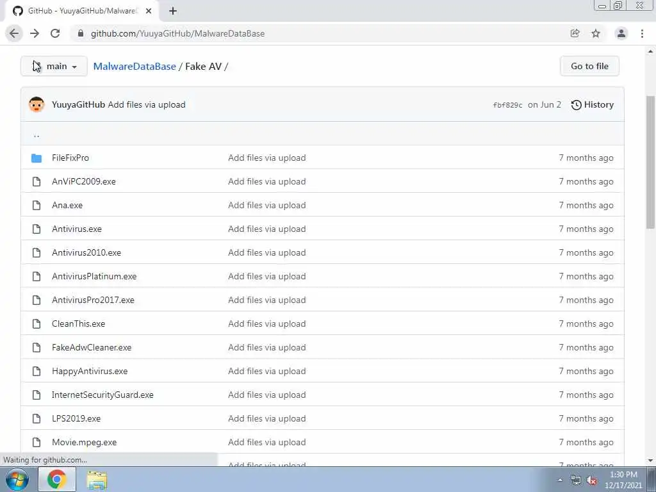Click the file icon beside InternetSecurityGuard.exe
The height and width of the screenshot is (492, 656).
point(37,395)
